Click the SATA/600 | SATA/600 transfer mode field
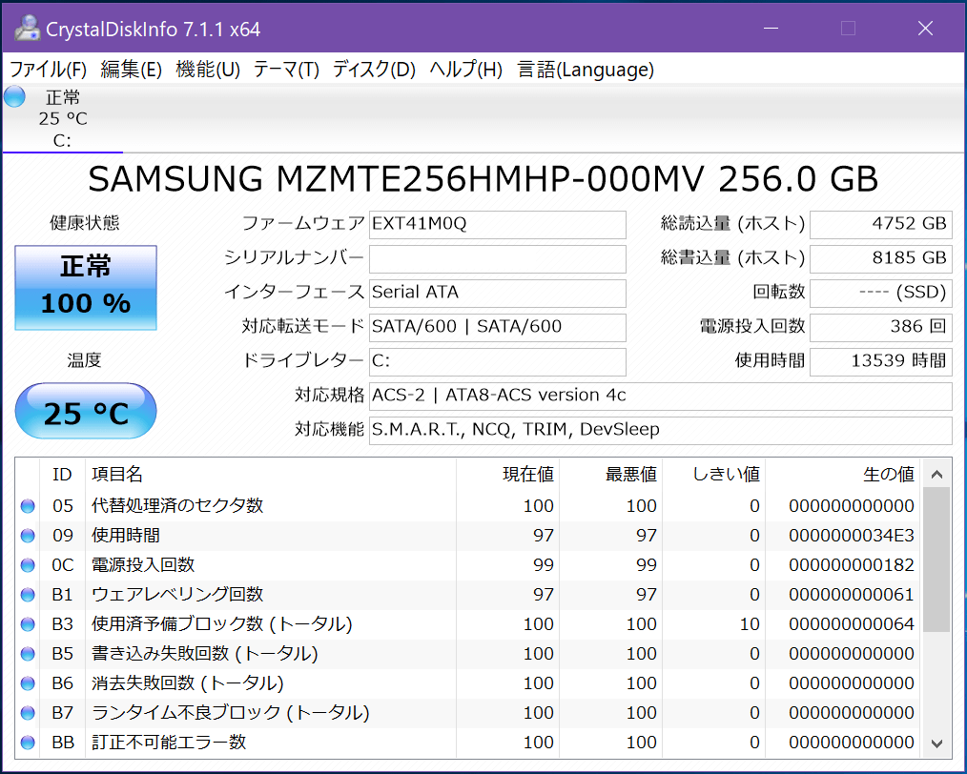This screenshot has width=967, height=774. coord(497,327)
